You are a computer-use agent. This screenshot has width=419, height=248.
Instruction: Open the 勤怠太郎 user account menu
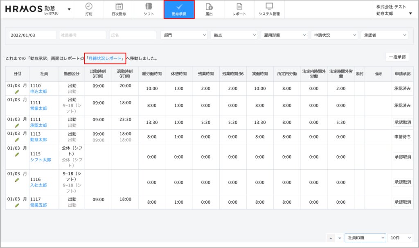[x=393, y=13]
